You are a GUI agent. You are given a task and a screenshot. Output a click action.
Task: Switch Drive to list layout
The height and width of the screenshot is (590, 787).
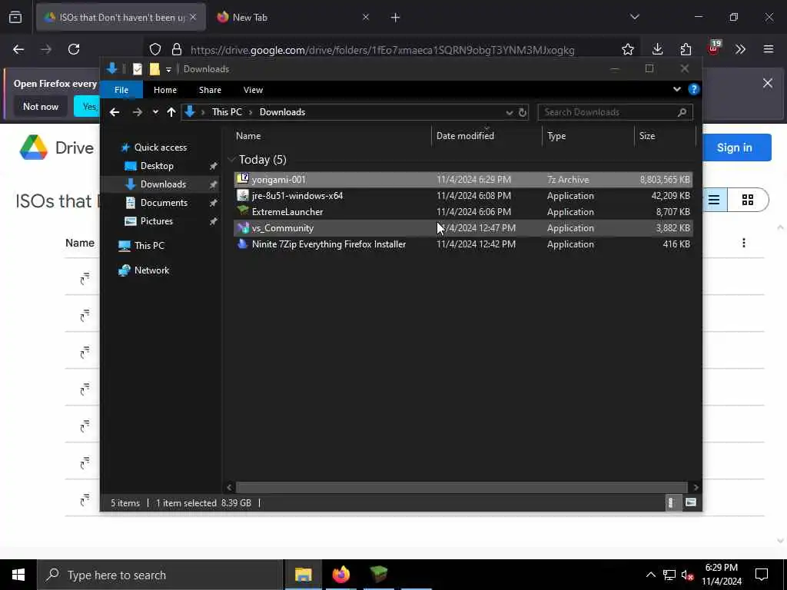point(714,200)
